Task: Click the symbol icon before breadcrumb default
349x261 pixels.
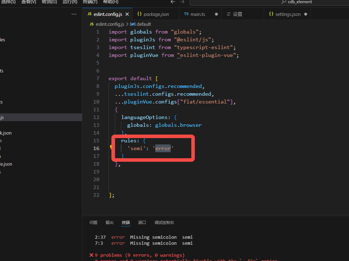Action: click(x=133, y=24)
